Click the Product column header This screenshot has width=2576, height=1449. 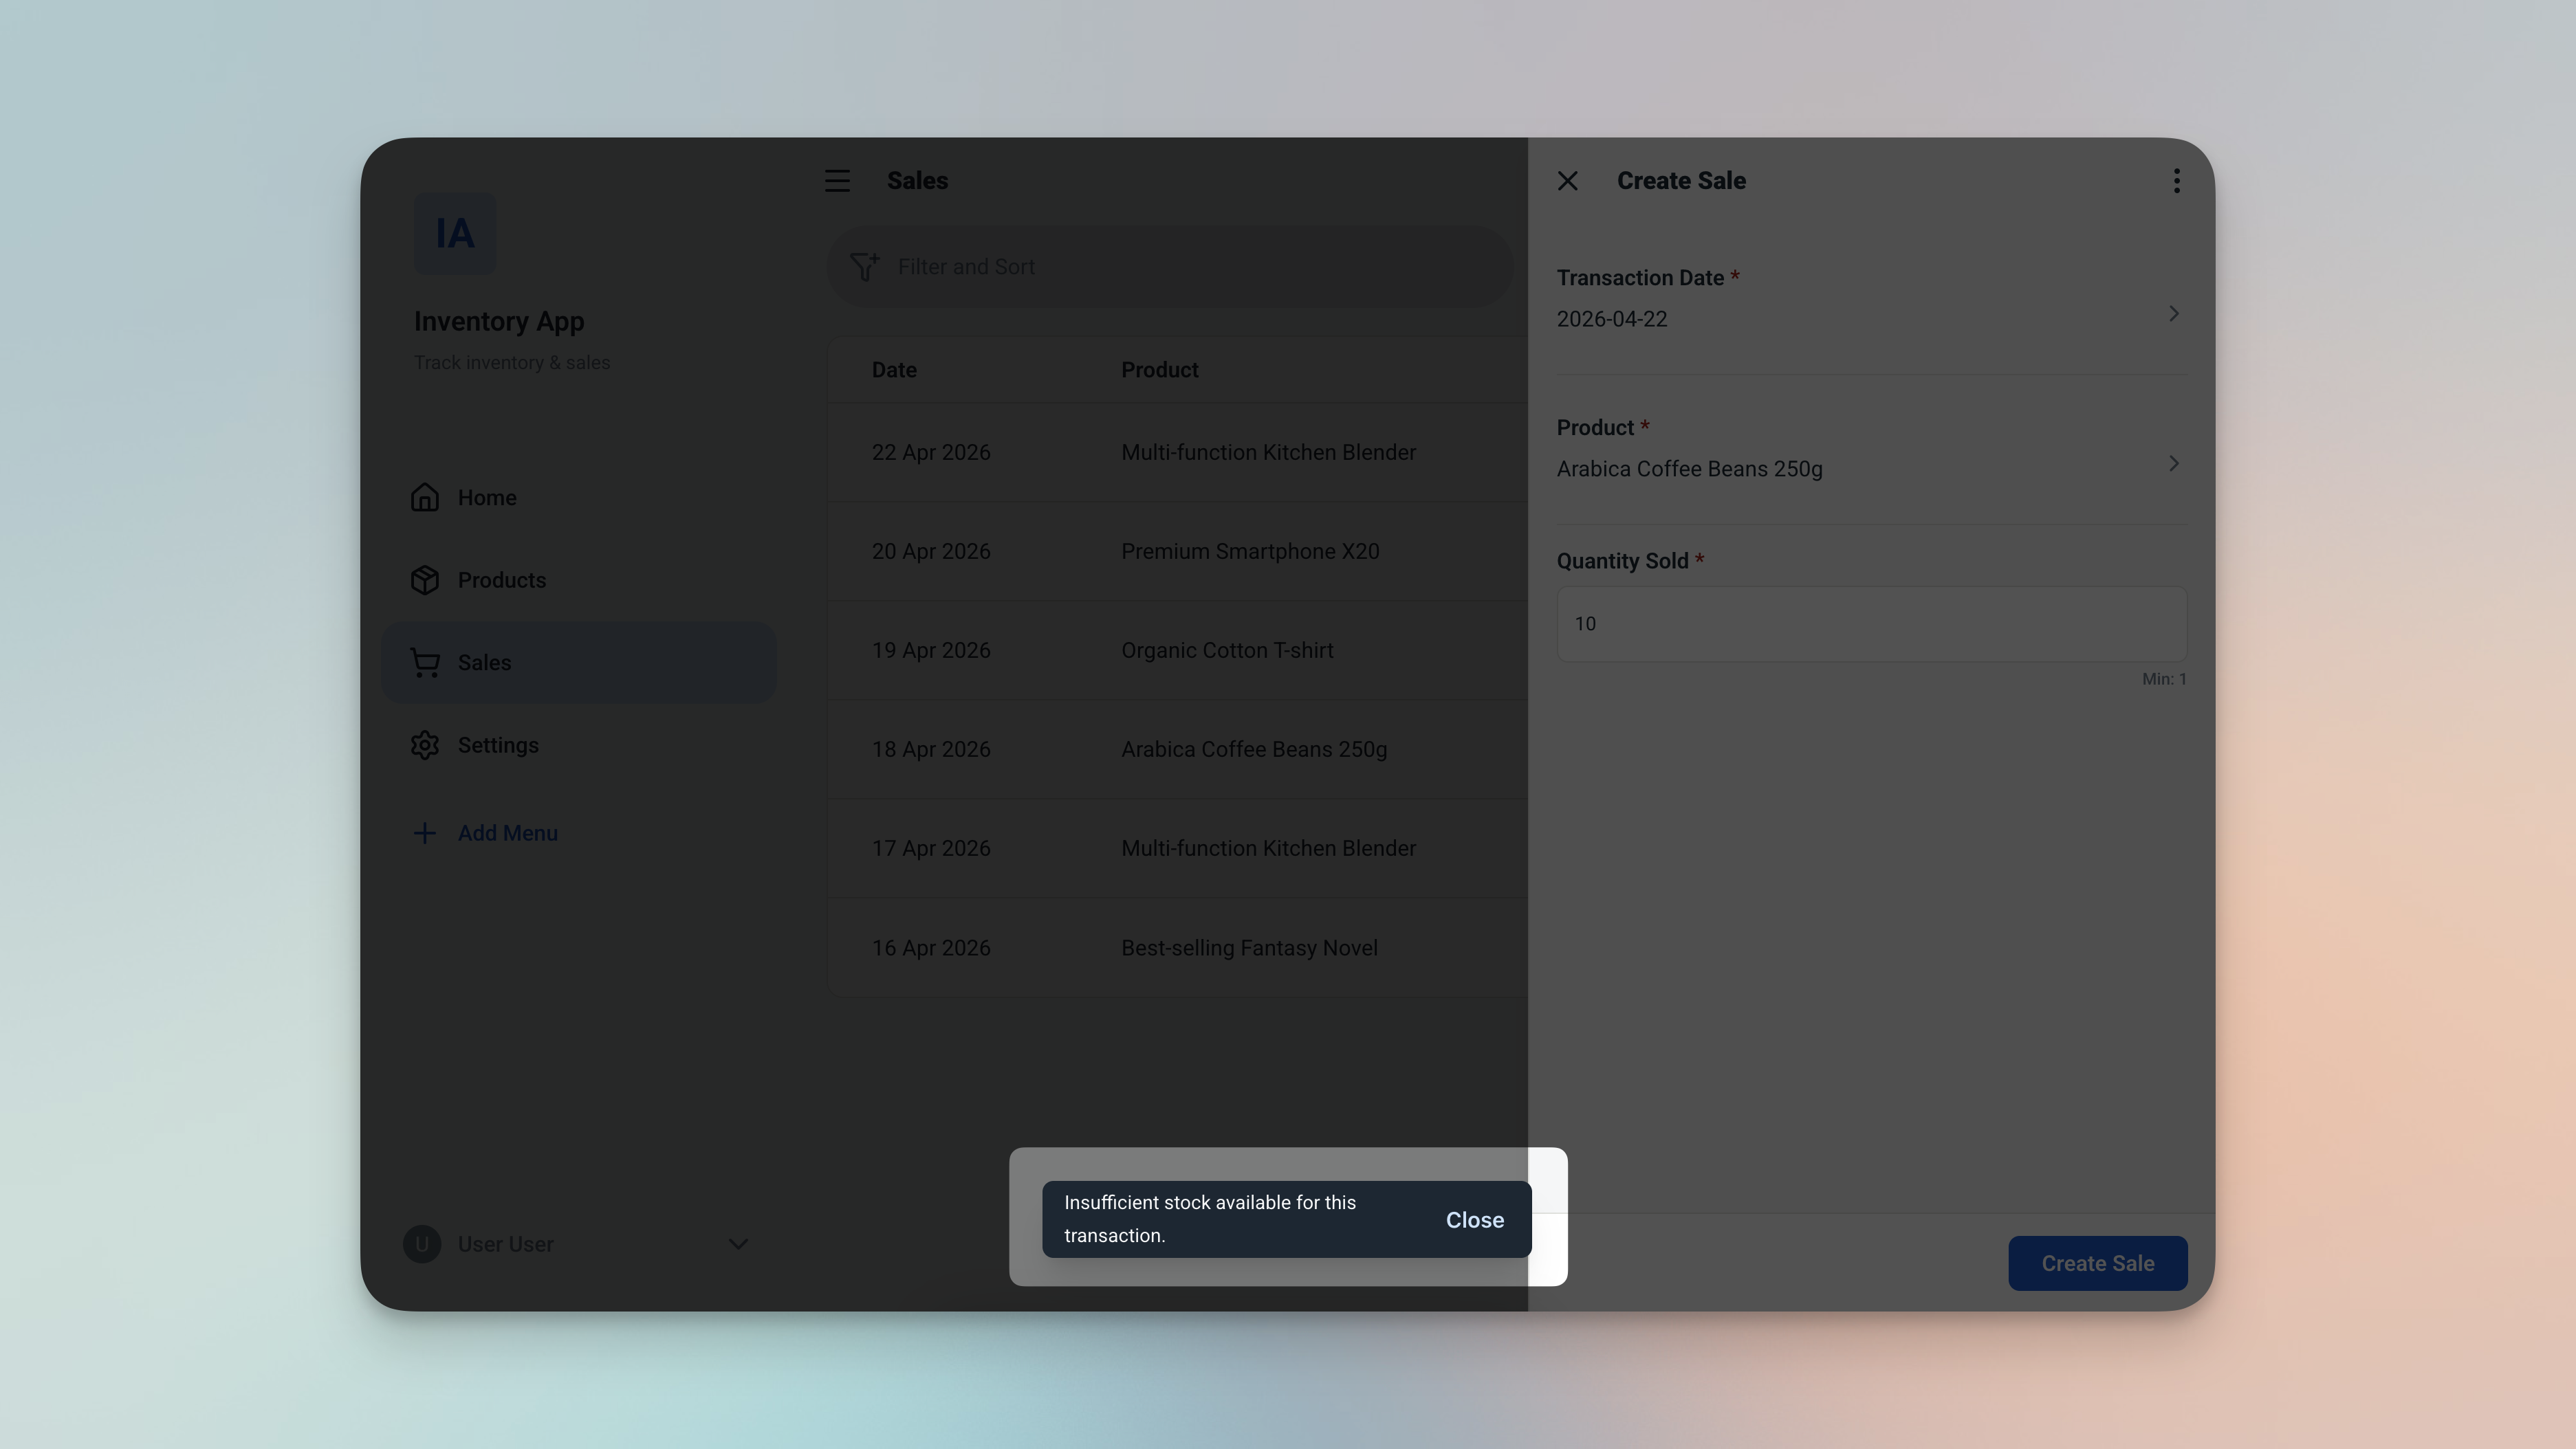click(x=1159, y=370)
